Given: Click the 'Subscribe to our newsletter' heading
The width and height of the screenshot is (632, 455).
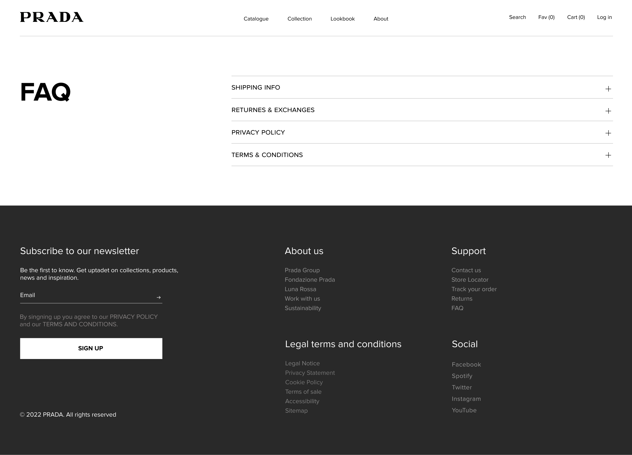Looking at the screenshot, I should (x=80, y=251).
